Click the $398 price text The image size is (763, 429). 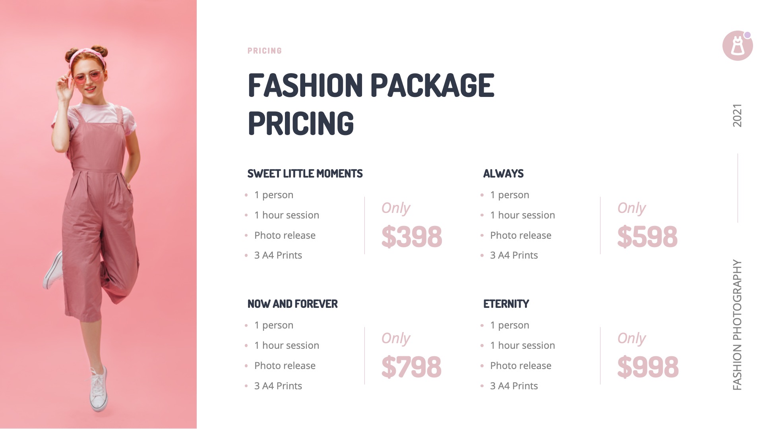coord(411,237)
